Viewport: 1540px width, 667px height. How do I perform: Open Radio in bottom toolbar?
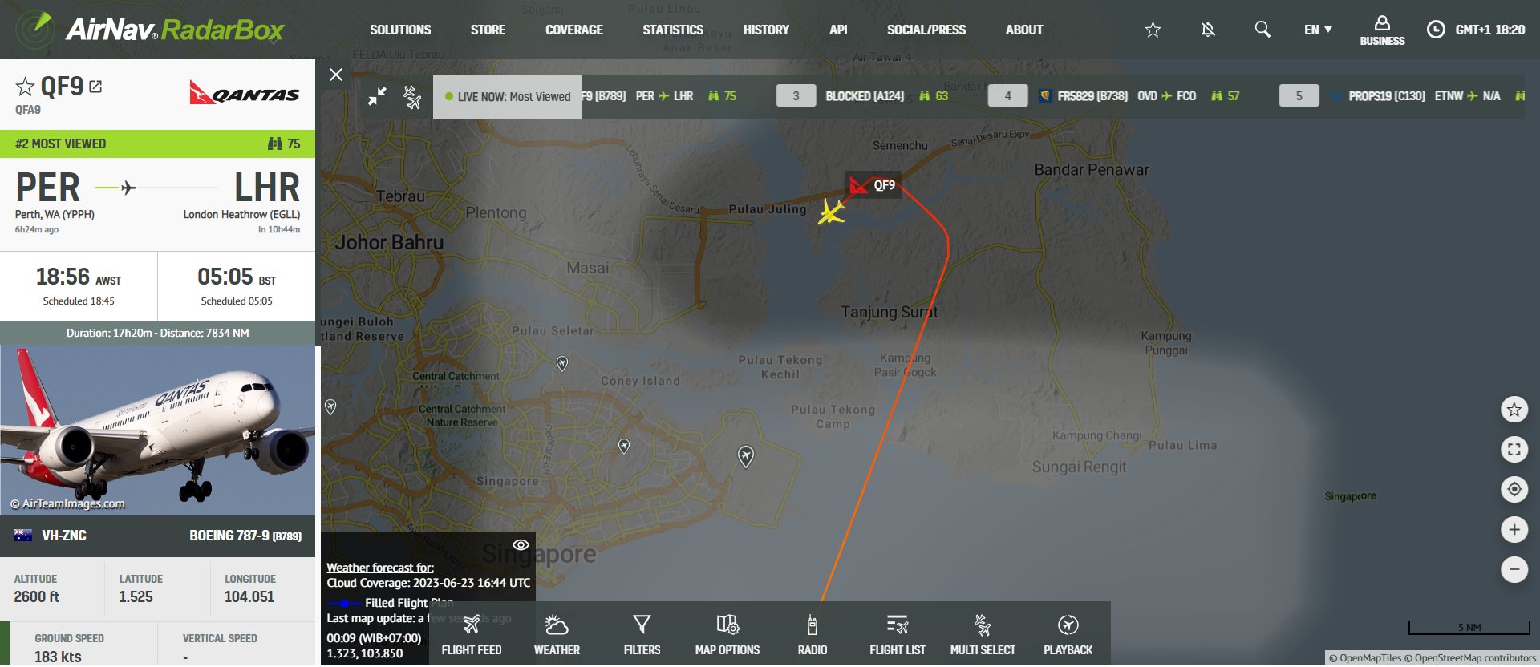[813, 635]
